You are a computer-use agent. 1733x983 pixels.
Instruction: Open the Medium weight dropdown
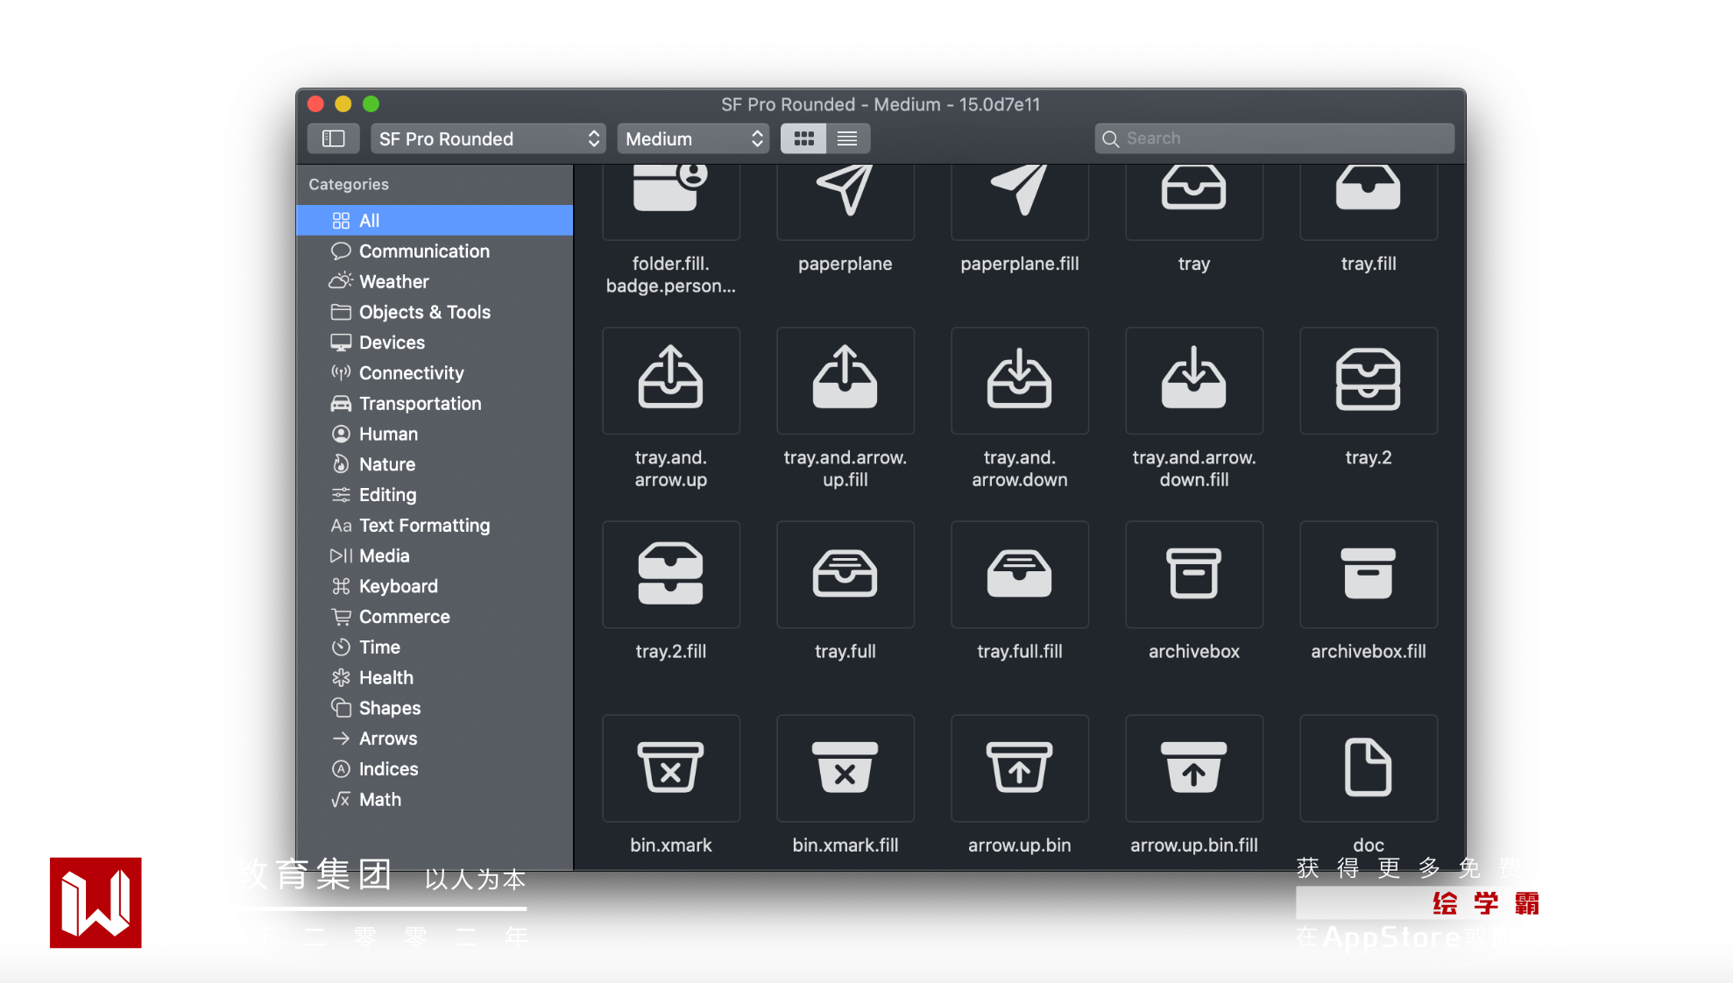coord(693,138)
